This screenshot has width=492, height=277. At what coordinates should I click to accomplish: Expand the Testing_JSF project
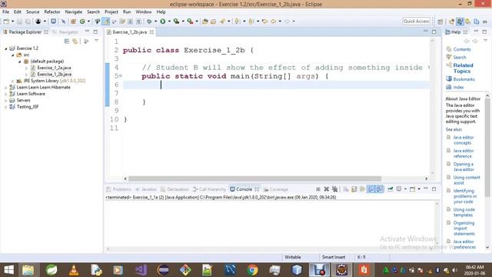tap(5, 107)
